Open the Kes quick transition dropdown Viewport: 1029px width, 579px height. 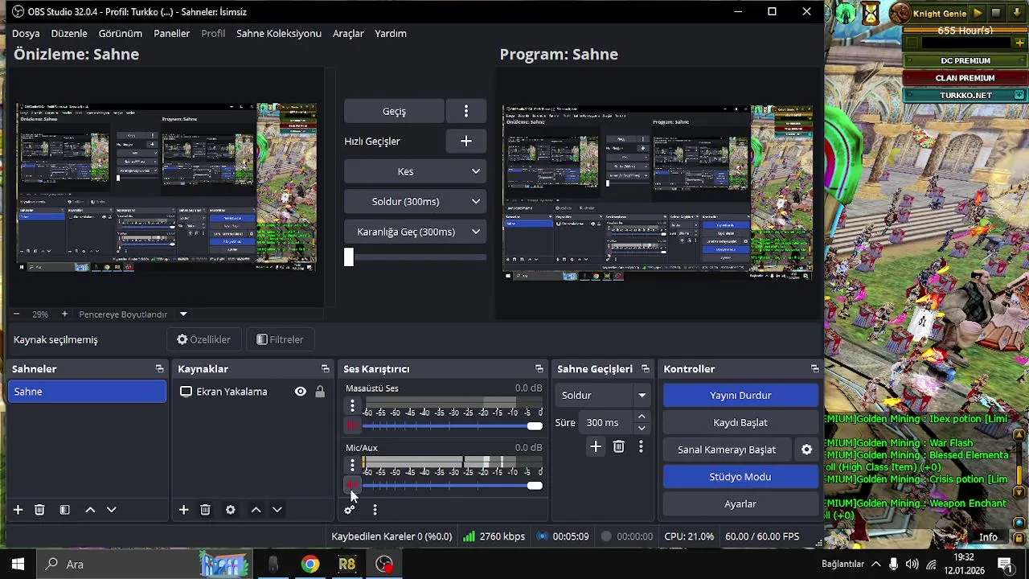point(415,171)
